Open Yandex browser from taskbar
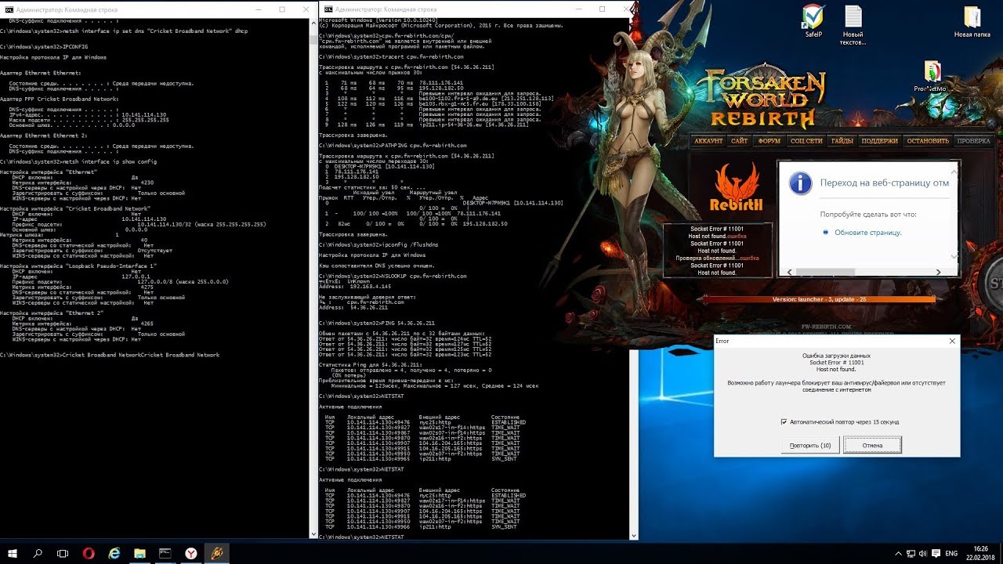Image resolution: width=1003 pixels, height=564 pixels. tap(190, 553)
